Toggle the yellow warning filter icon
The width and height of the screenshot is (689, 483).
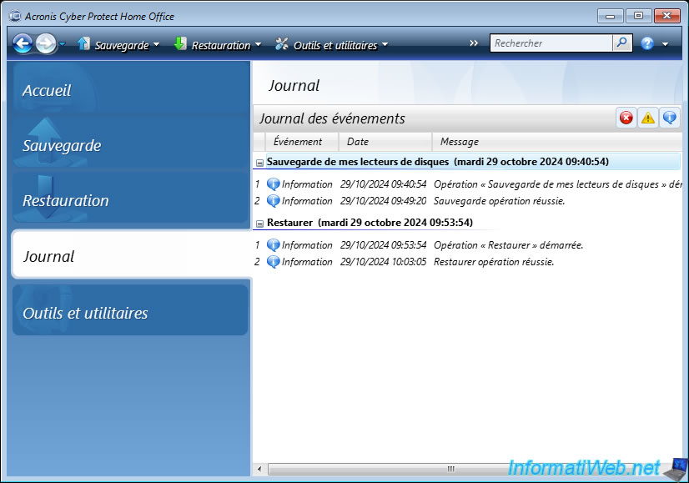647,118
